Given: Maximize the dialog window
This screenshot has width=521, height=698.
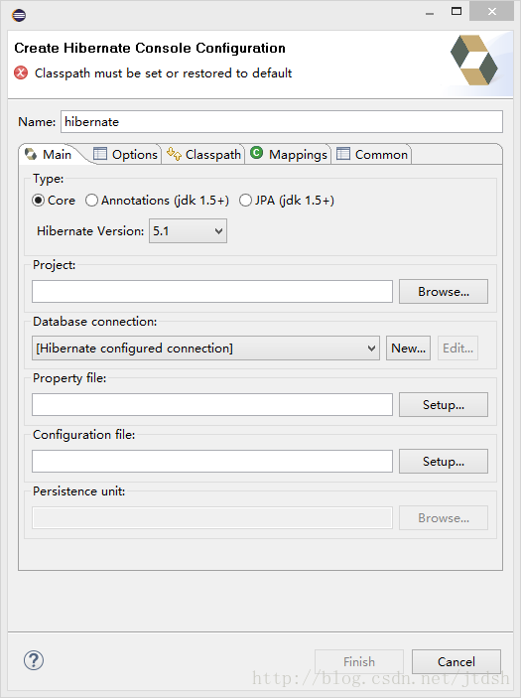Looking at the screenshot, I should (x=456, y=11).
